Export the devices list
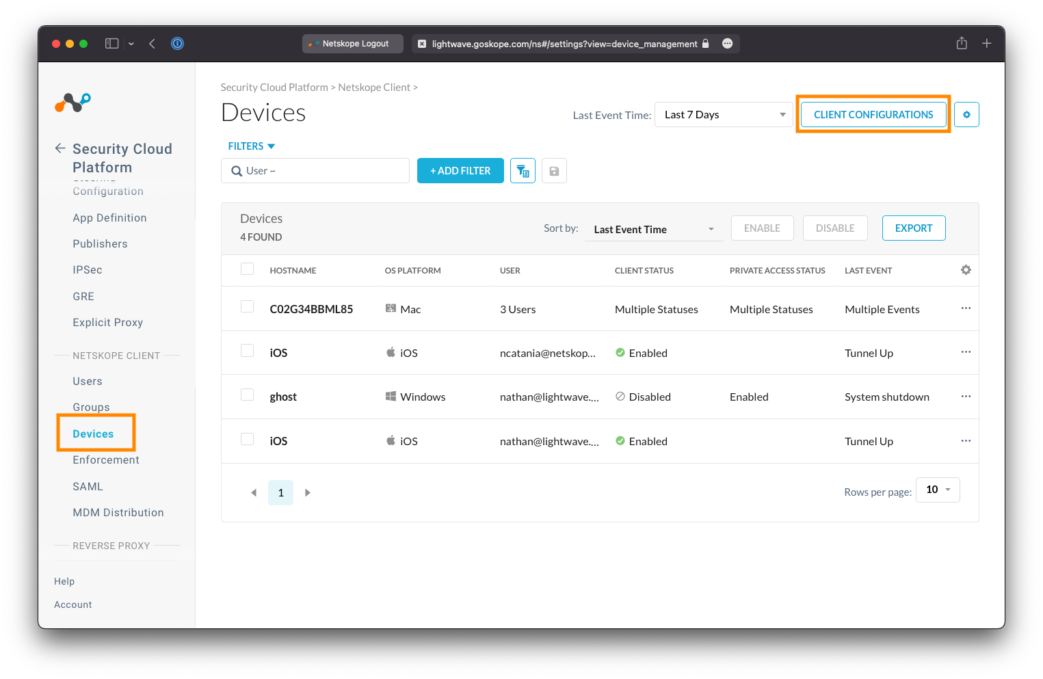This screenshot has height=679, width=1043. click(914, 228)
